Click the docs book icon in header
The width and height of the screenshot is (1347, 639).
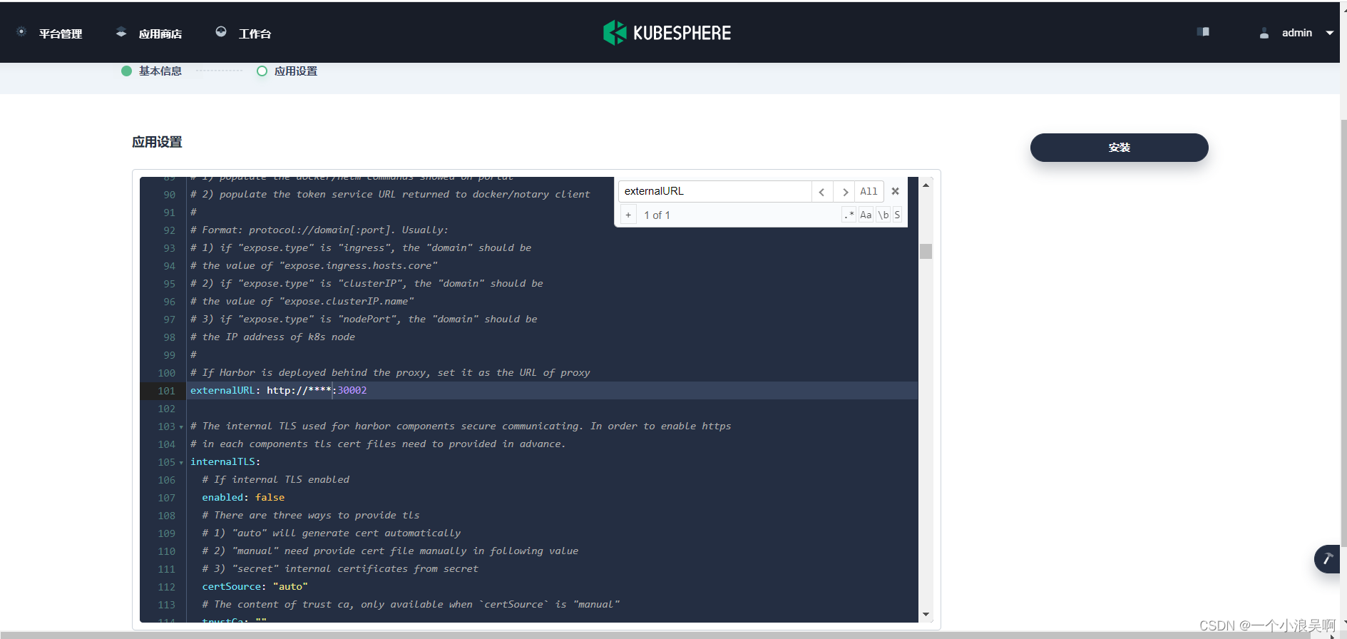[1203, 31]
